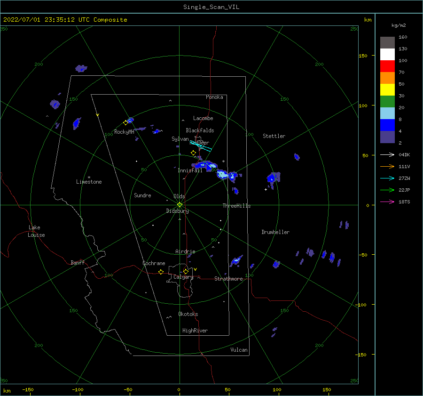
Task: Click the green 20-30 legend swatch
Action: [387, 101]
